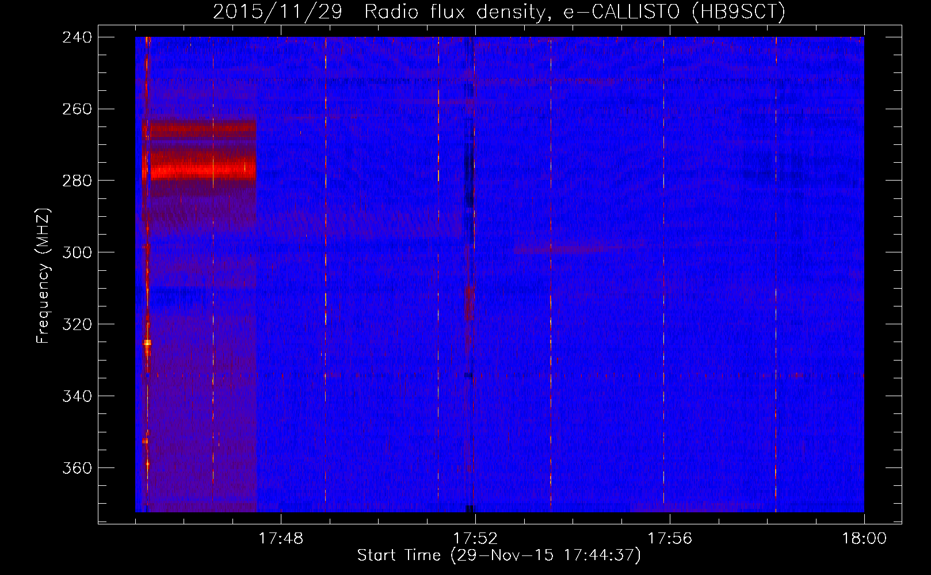
Task: Click the 18:00 time tick label
Action: (x=864, y=539)
